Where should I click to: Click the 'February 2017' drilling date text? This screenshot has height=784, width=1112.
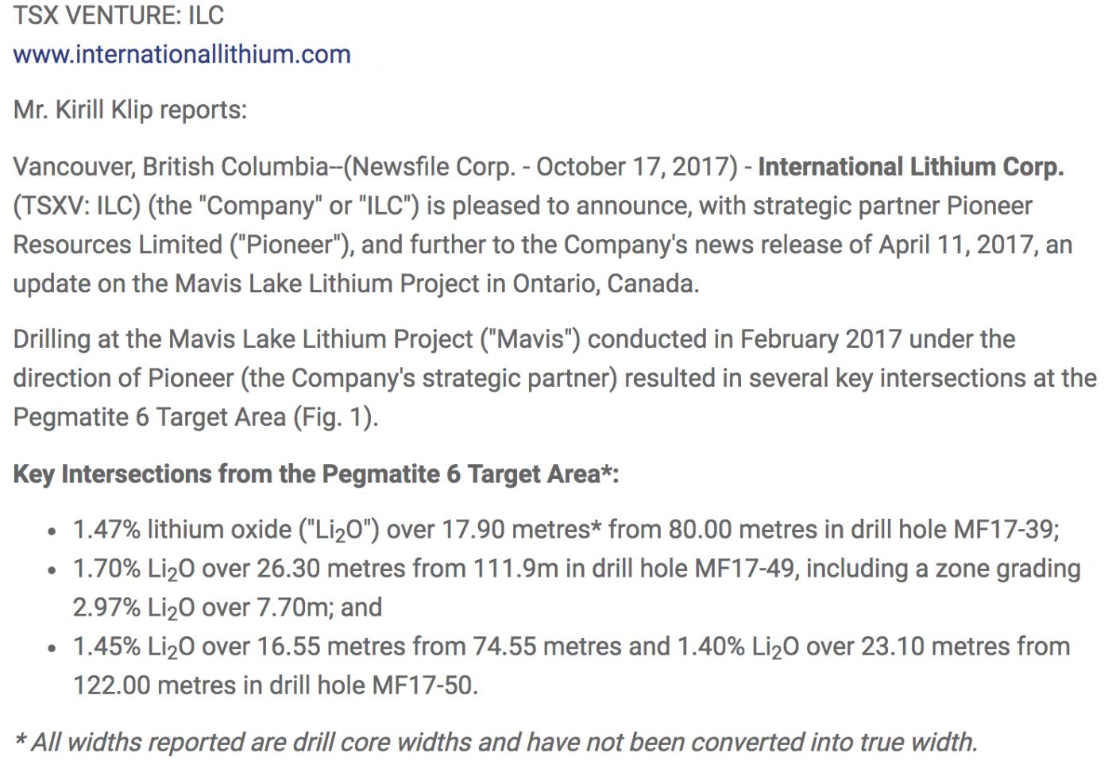click(821, 339)
